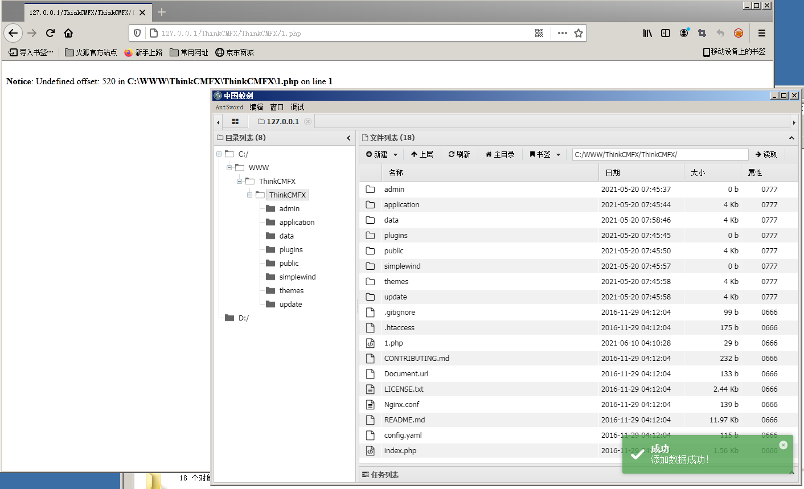
Task: Select 1.php in the file list
Action: (393, 343)
